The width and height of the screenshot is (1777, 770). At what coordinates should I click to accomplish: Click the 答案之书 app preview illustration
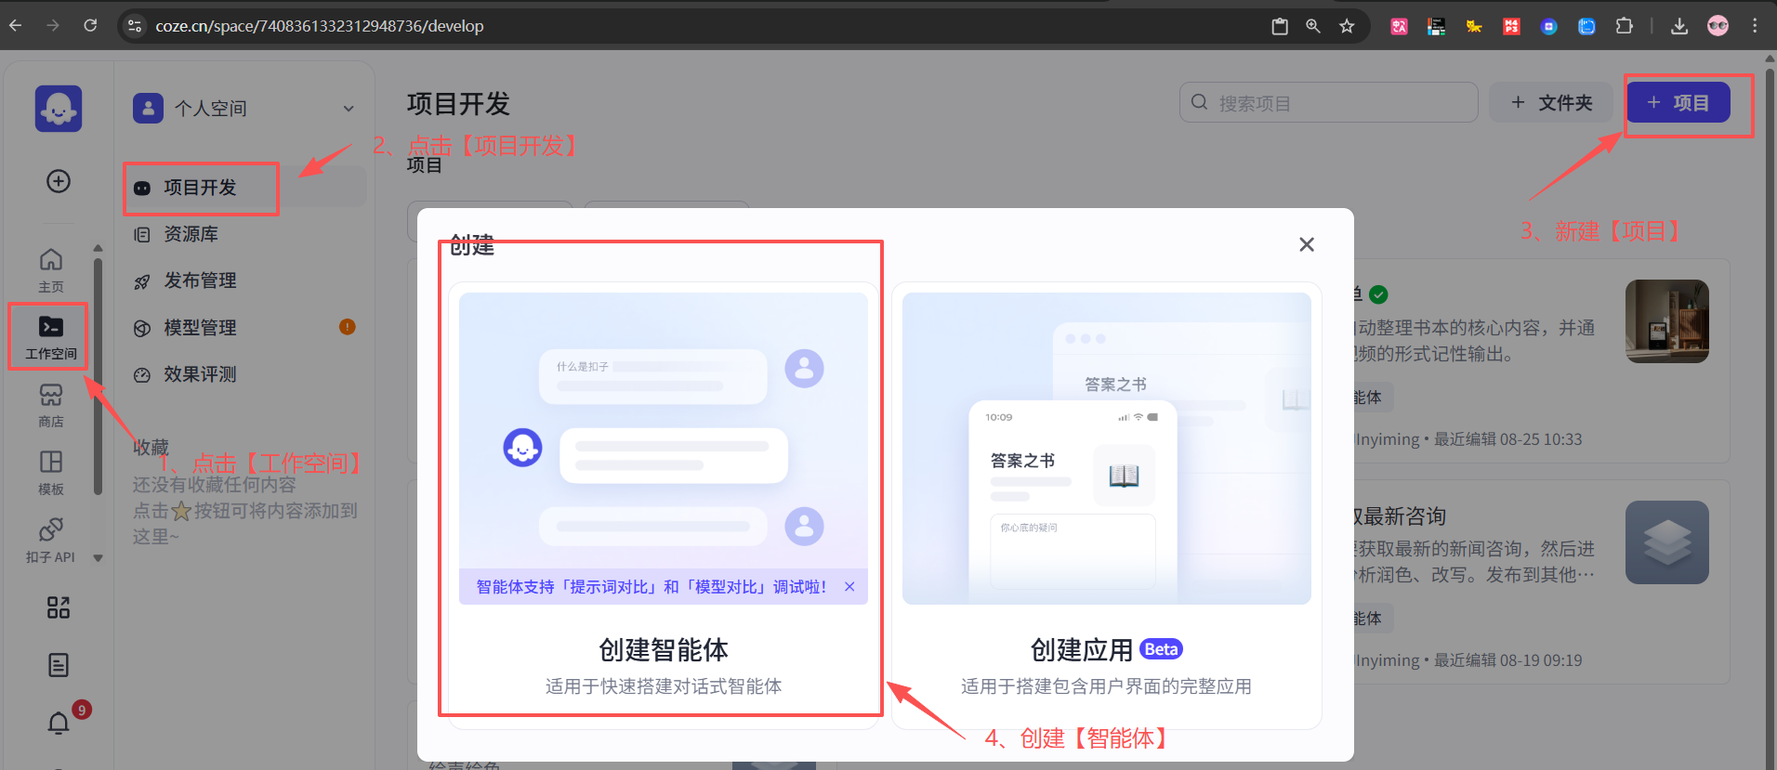[x=1106, y=449]
